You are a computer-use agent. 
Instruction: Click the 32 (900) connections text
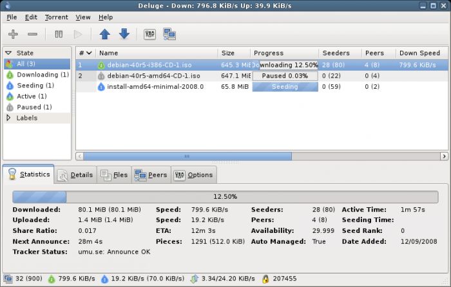29,279
